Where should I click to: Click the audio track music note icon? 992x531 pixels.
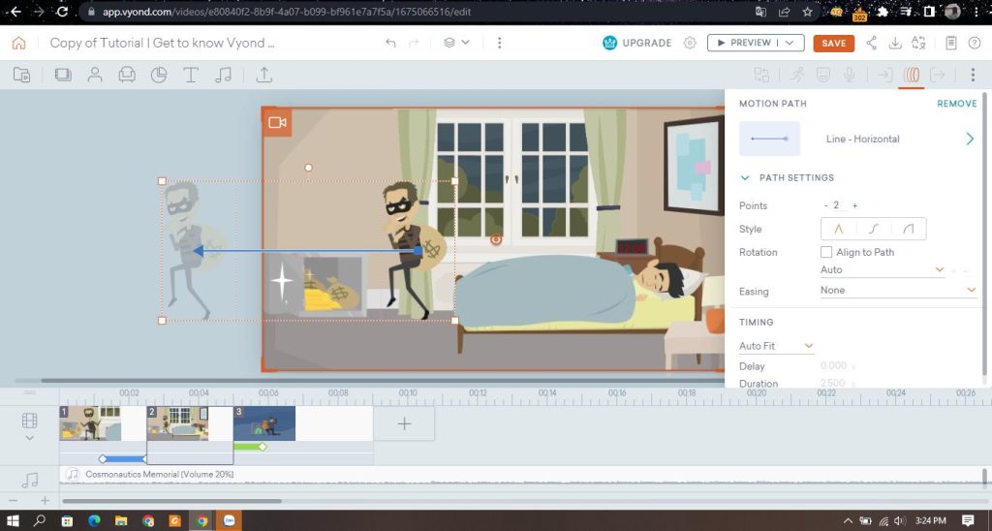(30, 481)
